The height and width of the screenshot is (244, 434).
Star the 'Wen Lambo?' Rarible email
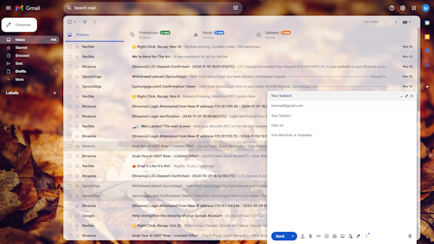coord(77,126)
